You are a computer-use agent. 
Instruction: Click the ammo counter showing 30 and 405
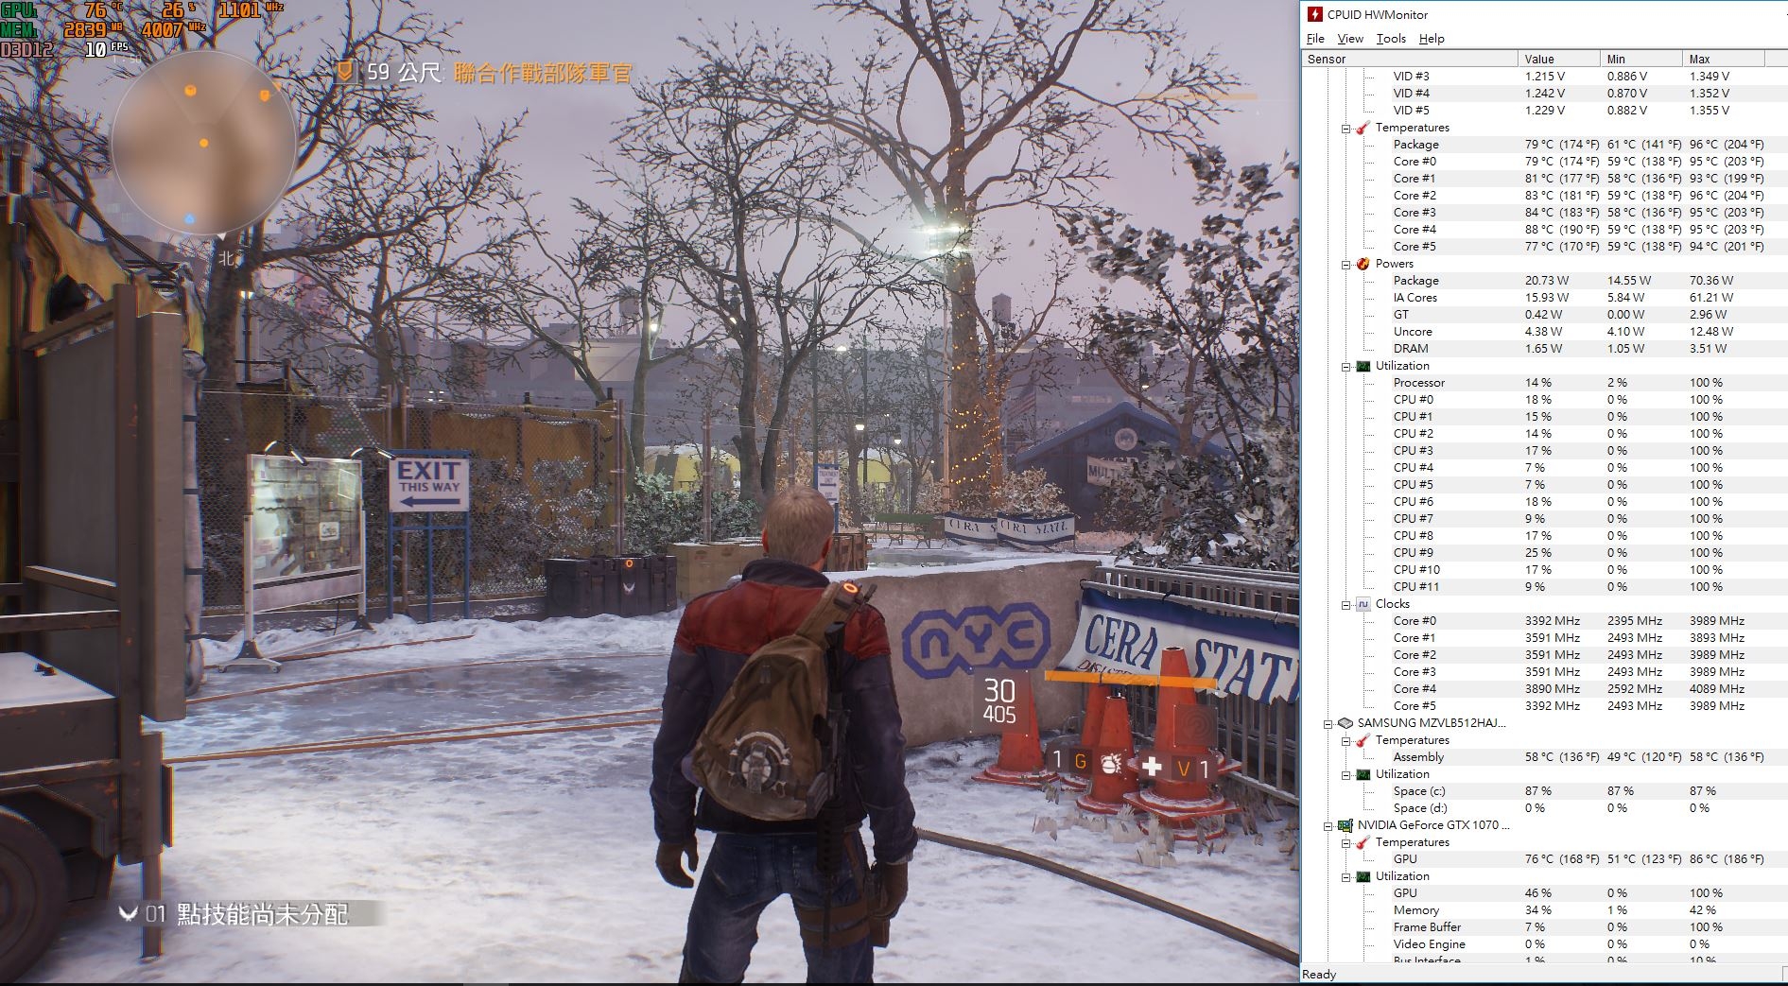(x=999, y=701)
